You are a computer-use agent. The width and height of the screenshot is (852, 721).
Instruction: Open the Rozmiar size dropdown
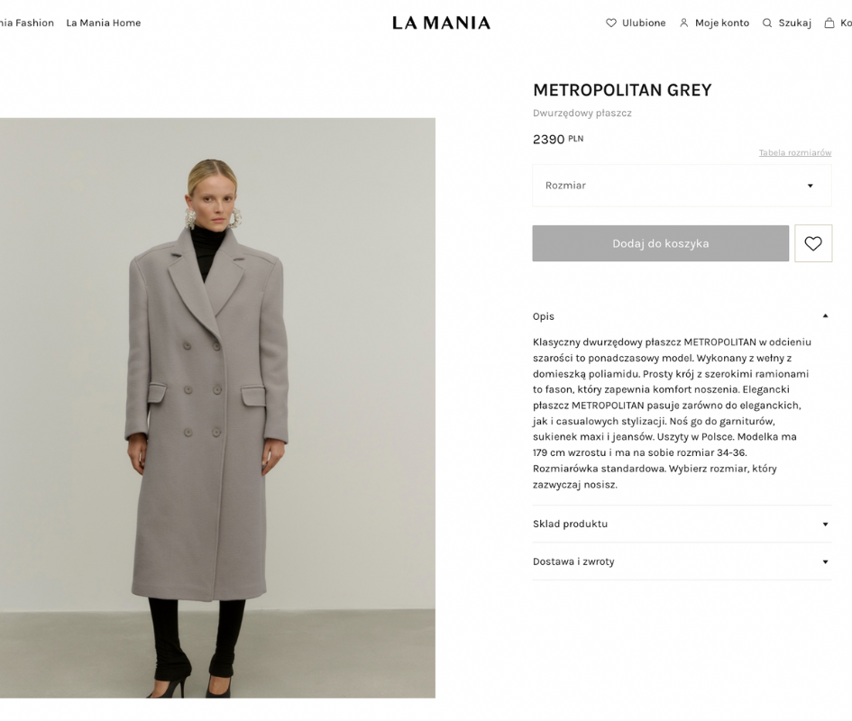(682, 186)
